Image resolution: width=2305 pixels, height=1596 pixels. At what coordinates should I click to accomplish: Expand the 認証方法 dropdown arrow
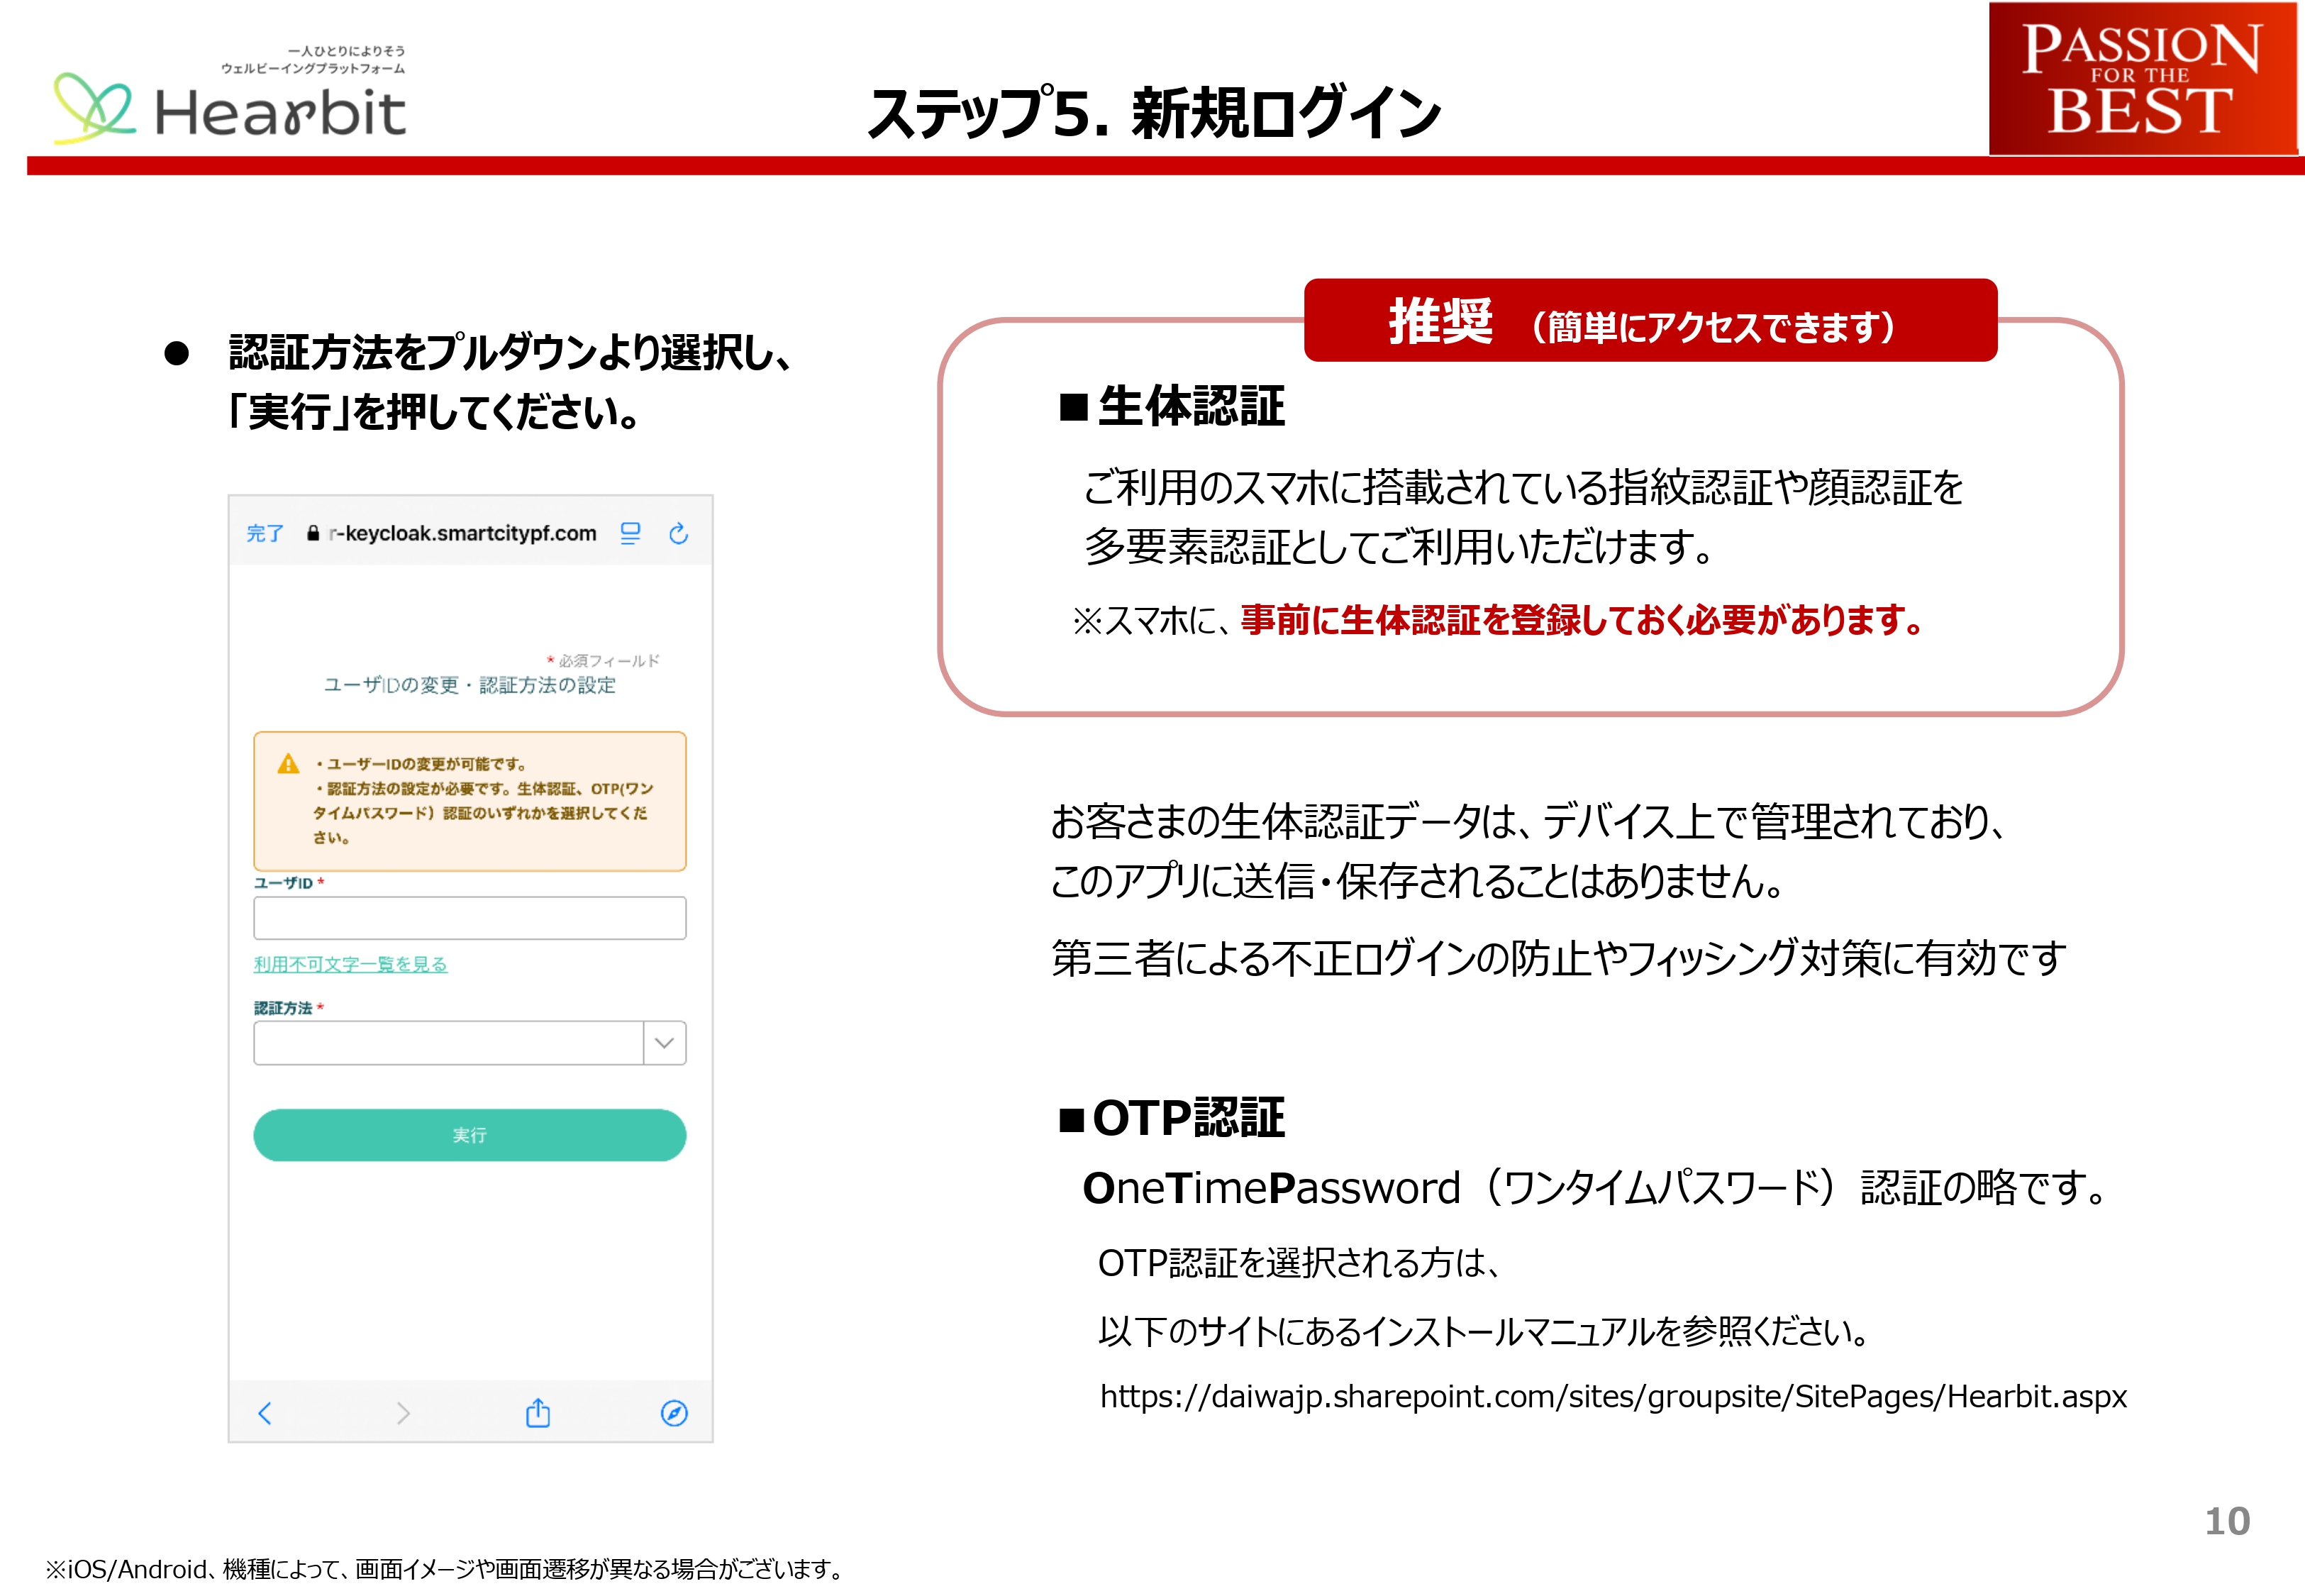(x=664, y=1042)
